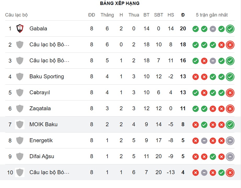This screenshot has height=188, width=241.
Task: Click the circled latest loss icon in row 10
Action: click(x=230, y=173)
